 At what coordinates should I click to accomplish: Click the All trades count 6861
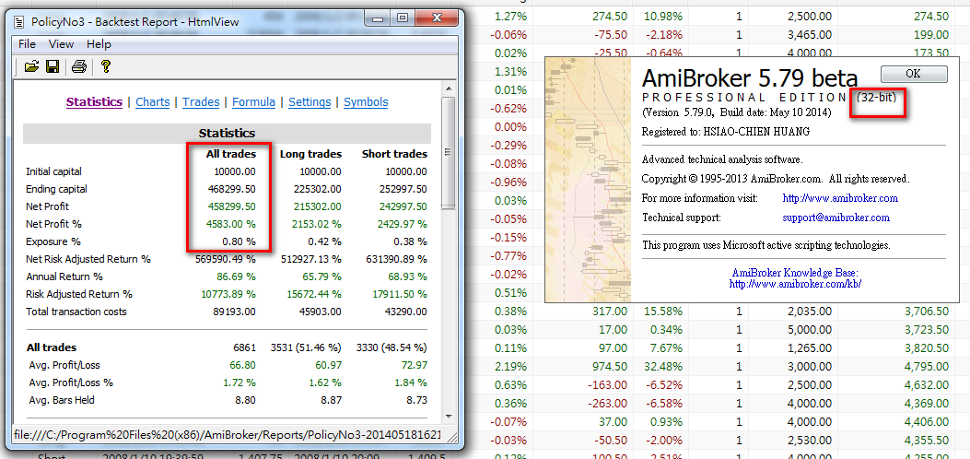tap(244, 347)
